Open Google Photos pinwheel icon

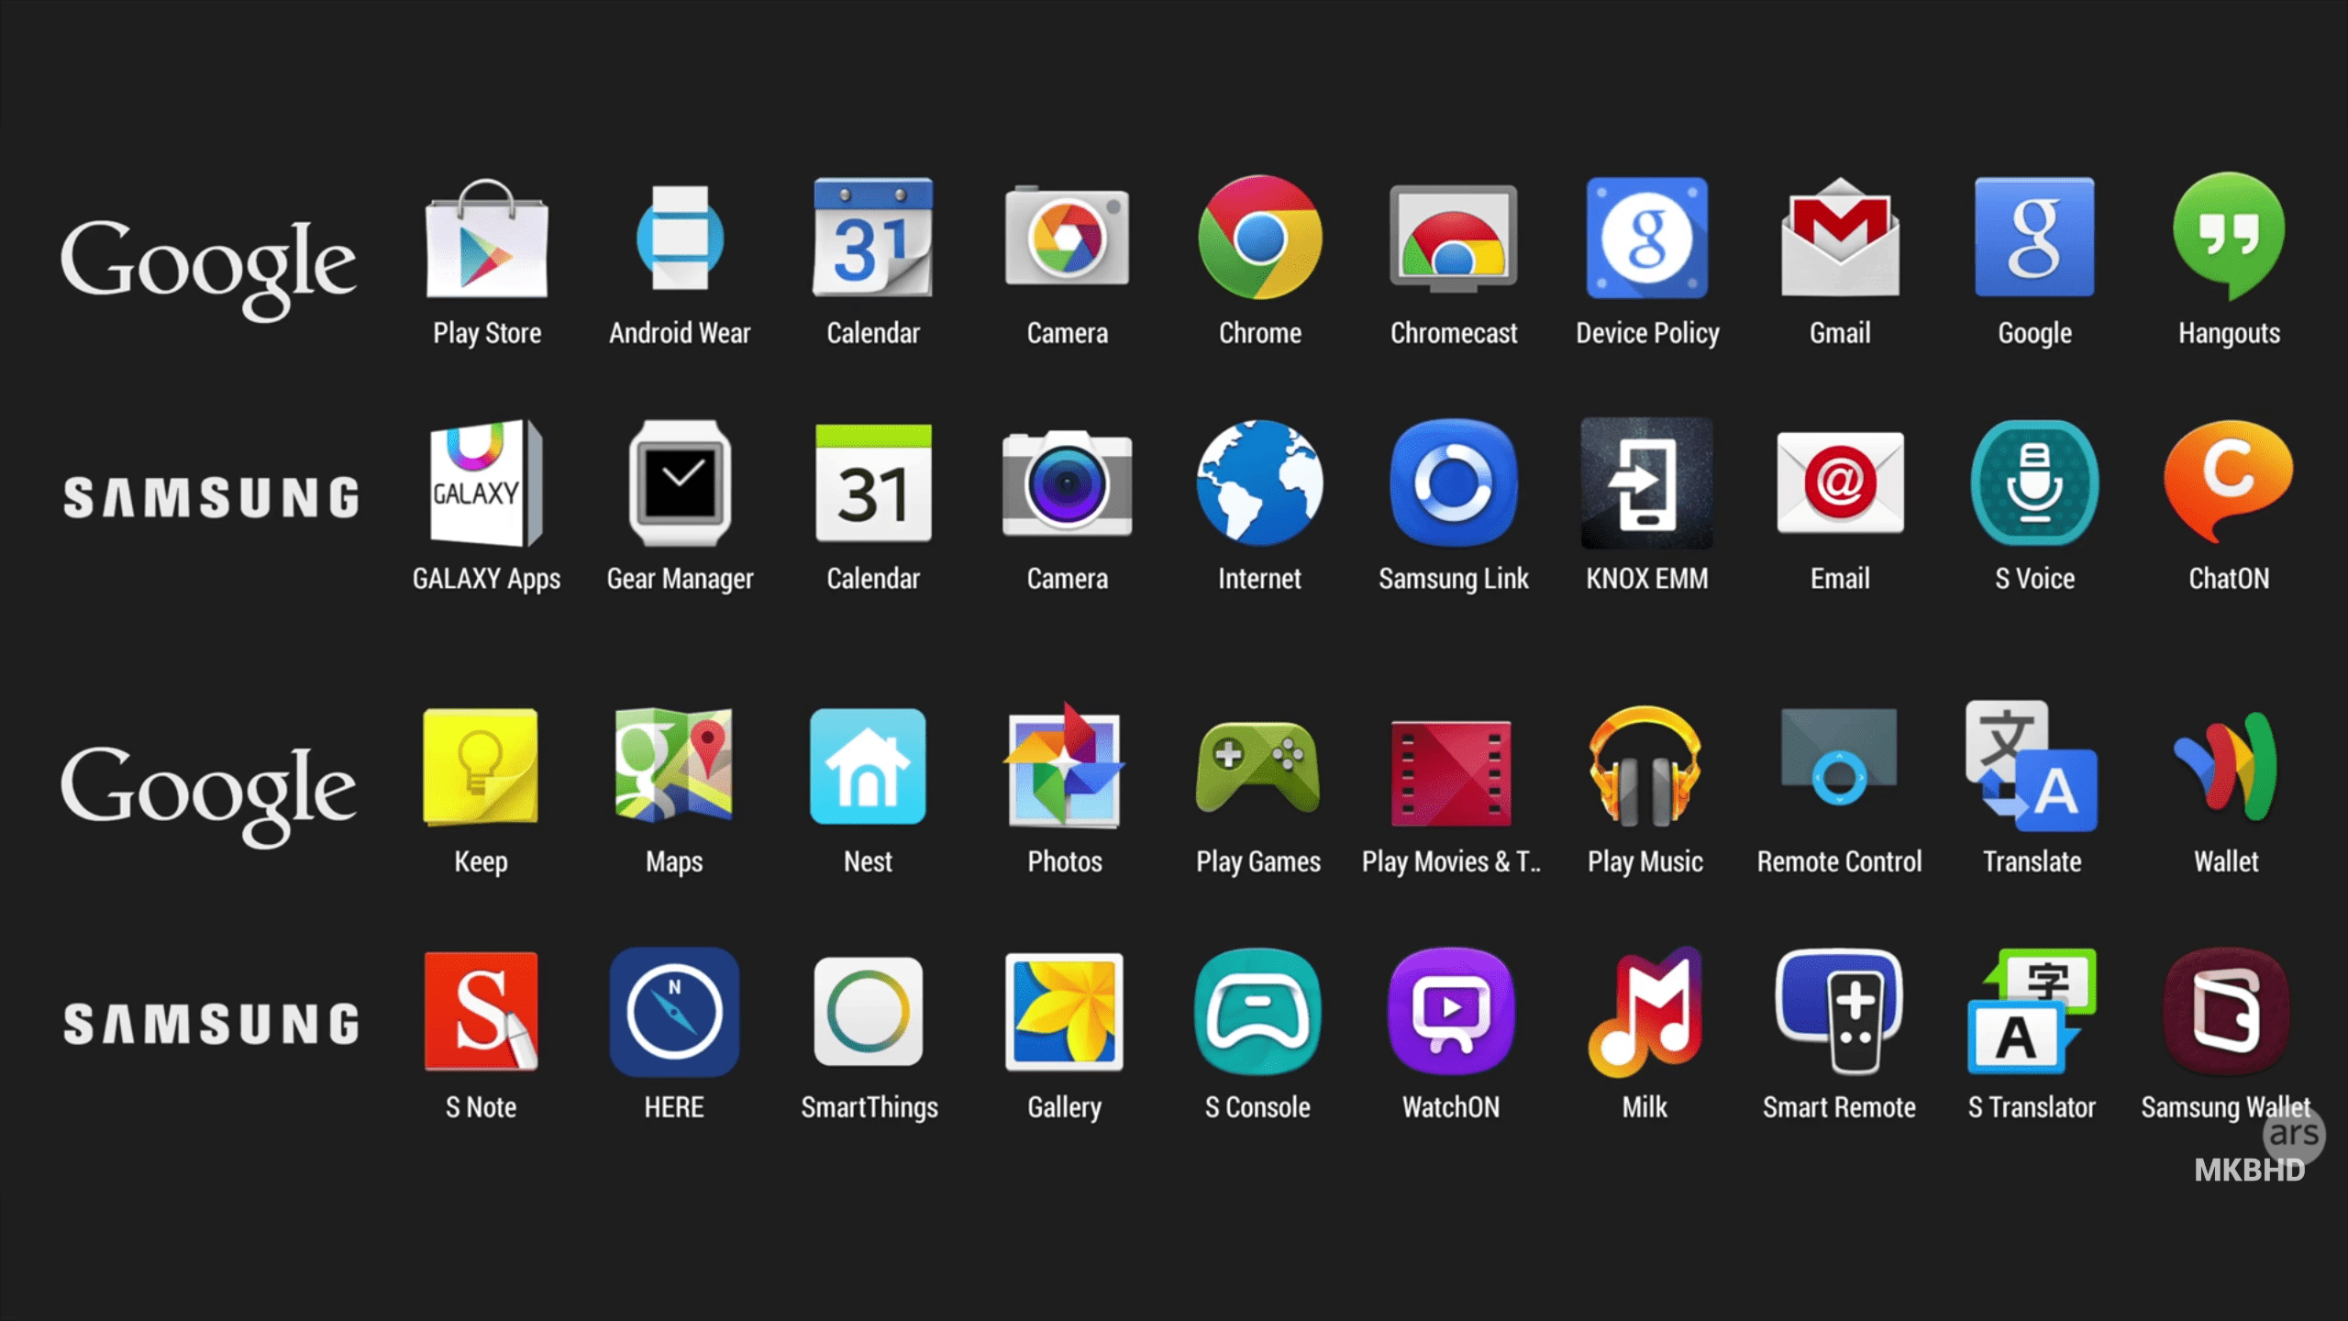click(x=1064, y=765)
